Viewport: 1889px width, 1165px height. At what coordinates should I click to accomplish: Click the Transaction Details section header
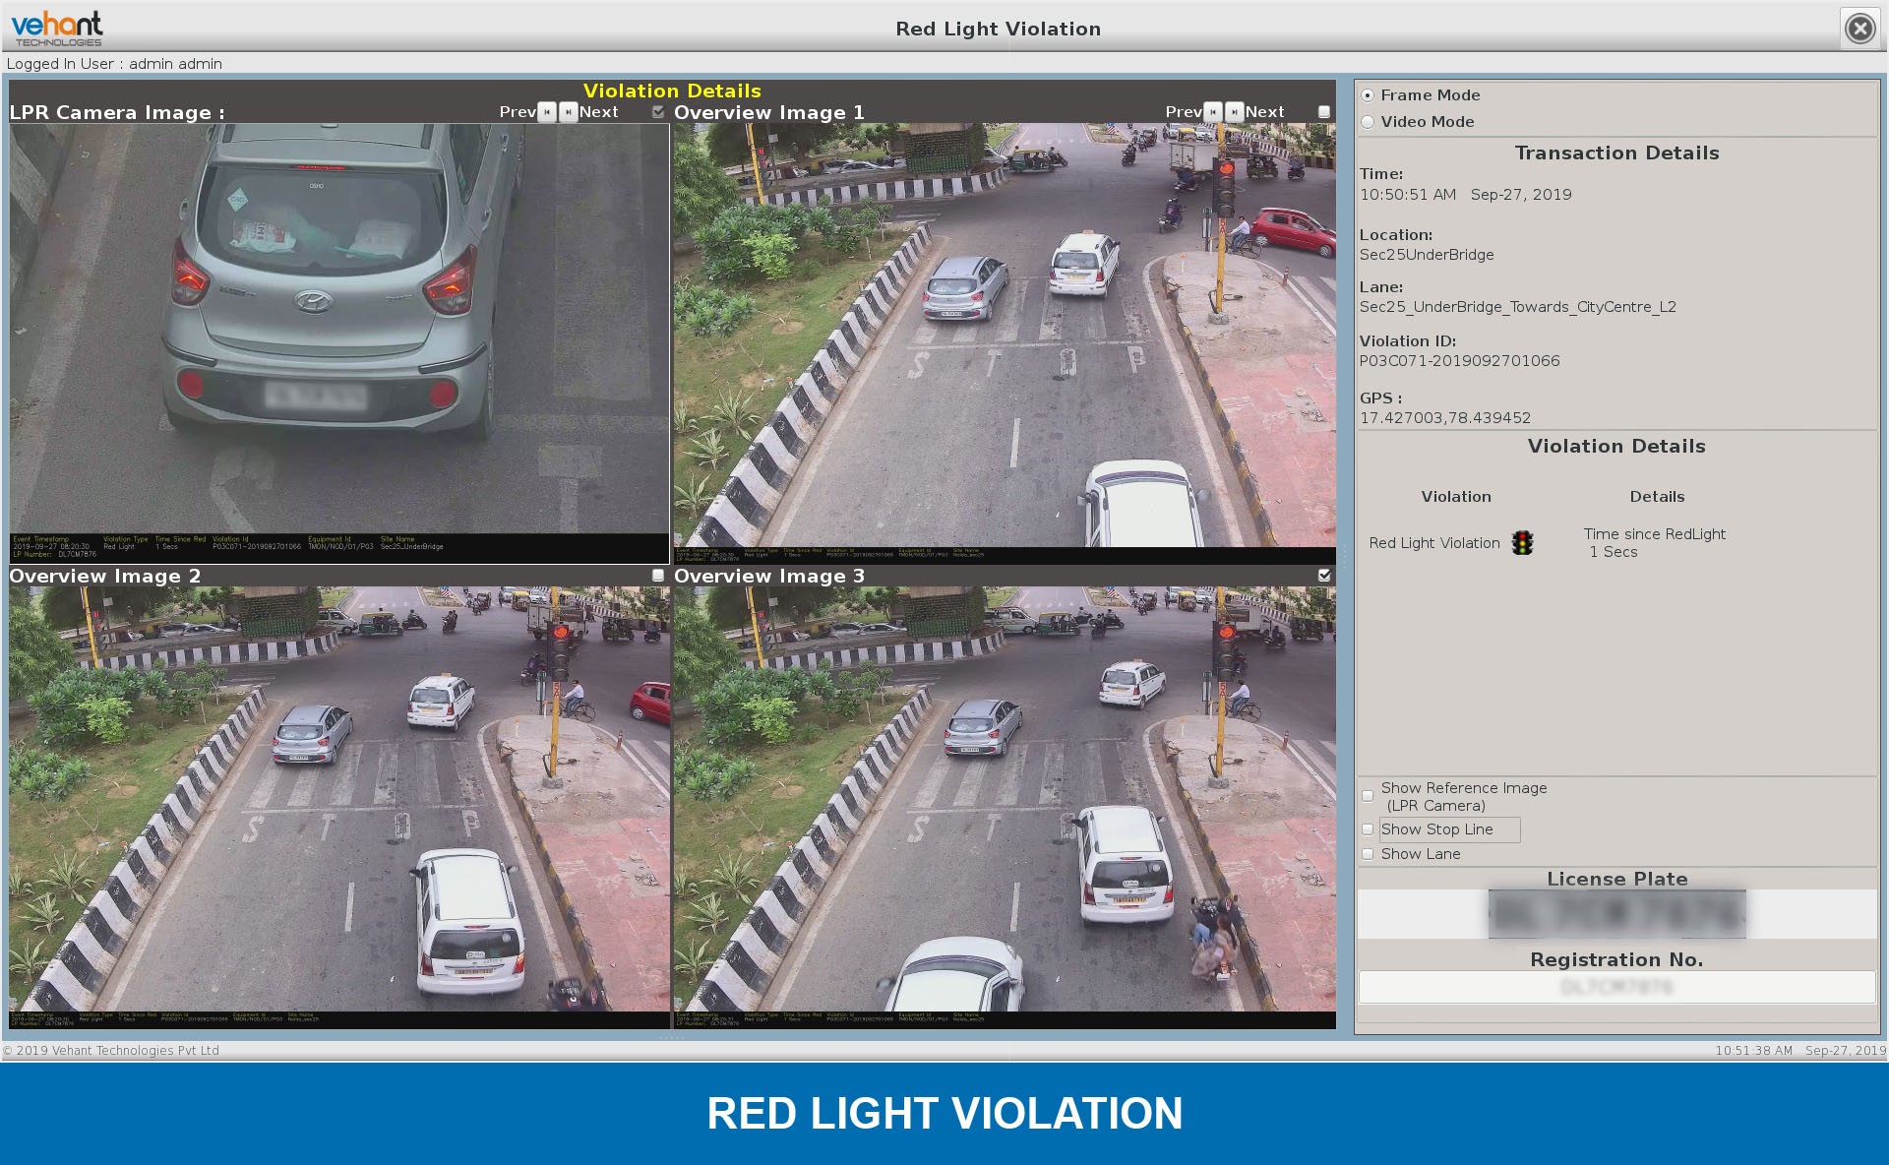point(1617,153)
